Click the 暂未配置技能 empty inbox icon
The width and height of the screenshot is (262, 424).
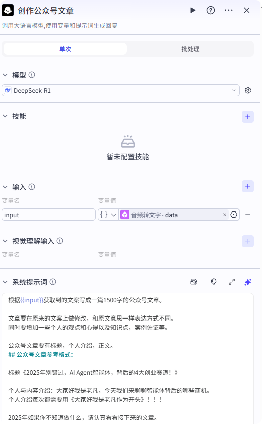tap(128, 142)
